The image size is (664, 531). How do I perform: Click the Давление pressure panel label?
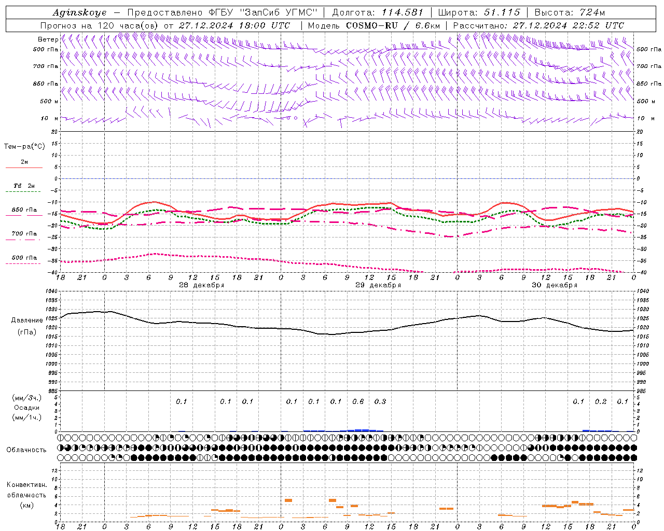pos(27,320)
